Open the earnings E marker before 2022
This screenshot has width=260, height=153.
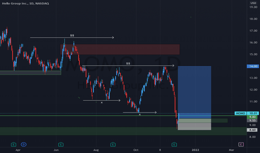pyautogui.click(x=174, y=144)
